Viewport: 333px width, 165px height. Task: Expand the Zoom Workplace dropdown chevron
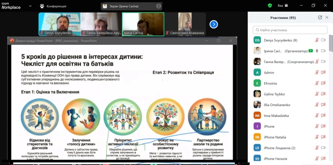click(30, 6)
